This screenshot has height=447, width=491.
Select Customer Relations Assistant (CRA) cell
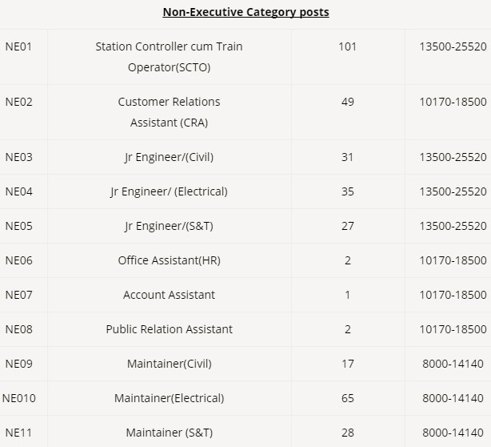coord(169,112)
